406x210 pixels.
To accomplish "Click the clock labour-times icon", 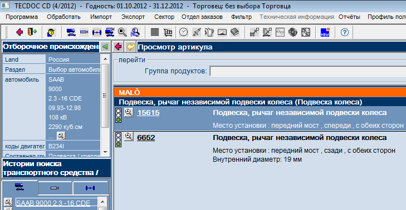I will tap(184, 32).
